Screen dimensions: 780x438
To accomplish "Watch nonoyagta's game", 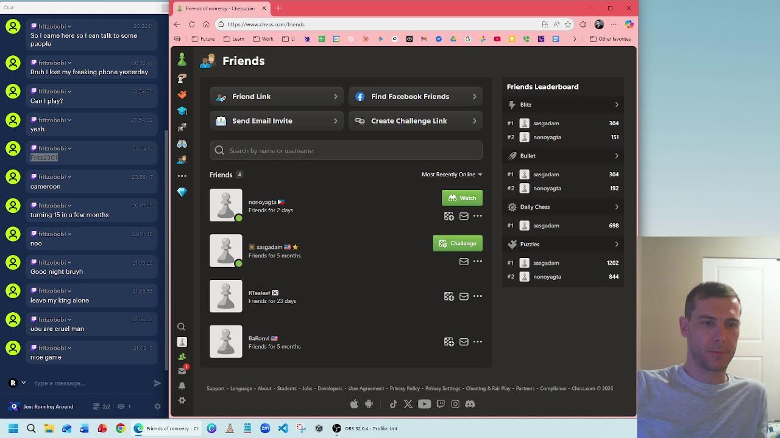I will coord(462,198).
